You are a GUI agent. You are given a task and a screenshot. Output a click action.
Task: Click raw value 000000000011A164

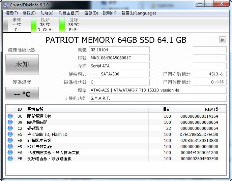[x=199, y=116]
